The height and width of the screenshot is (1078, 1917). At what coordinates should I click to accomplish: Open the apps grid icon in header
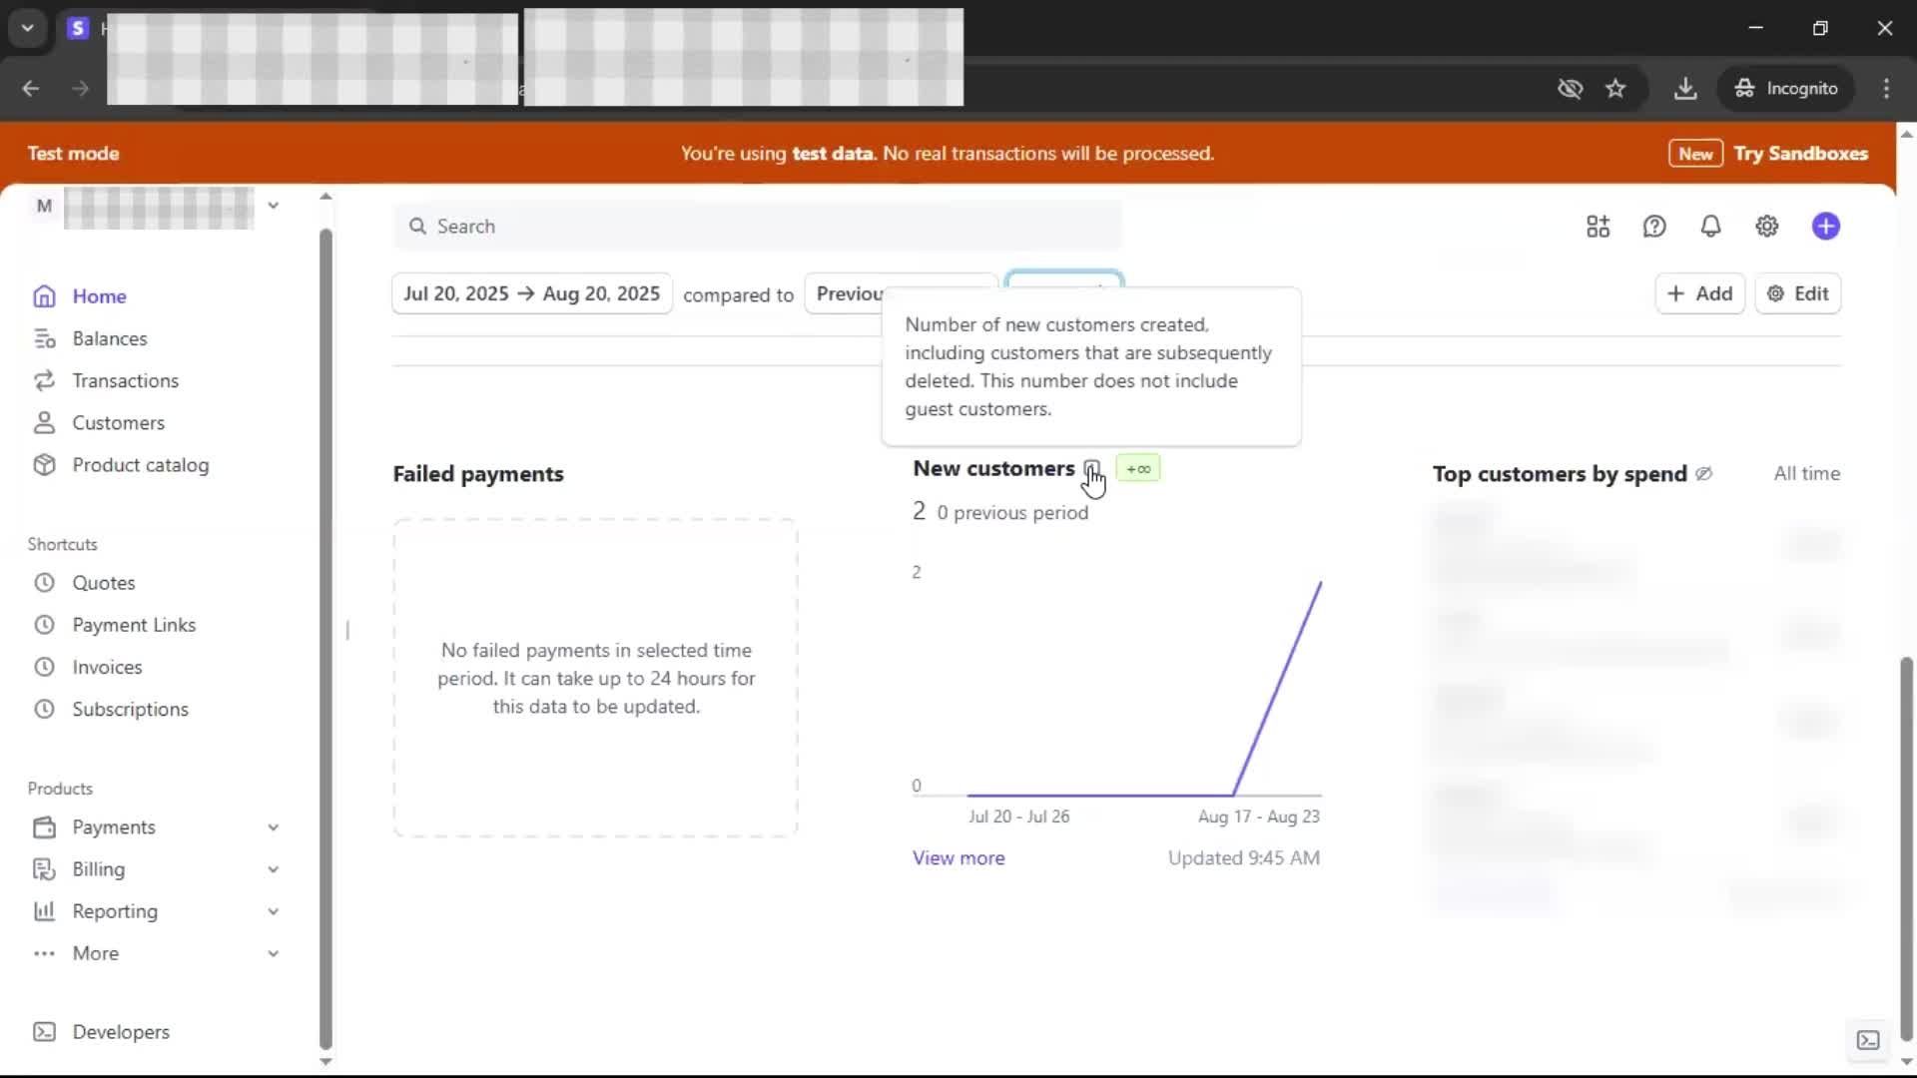[1597, 227]
